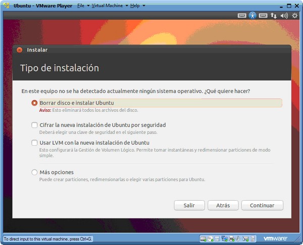Select the 'Más opciones' radio button

[34, 172]
